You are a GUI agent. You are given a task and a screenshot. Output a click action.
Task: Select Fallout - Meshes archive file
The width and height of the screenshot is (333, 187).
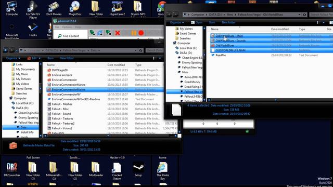(x=62, y=104)
